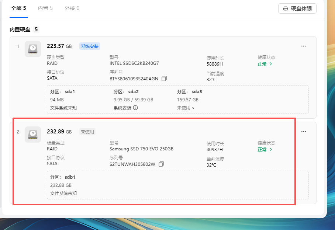Image resolution: width=335 pixels, height=230 pixels.
Task: Click the INTEL SSDSC2KB240G7 model text
Action: click(134, 63)
